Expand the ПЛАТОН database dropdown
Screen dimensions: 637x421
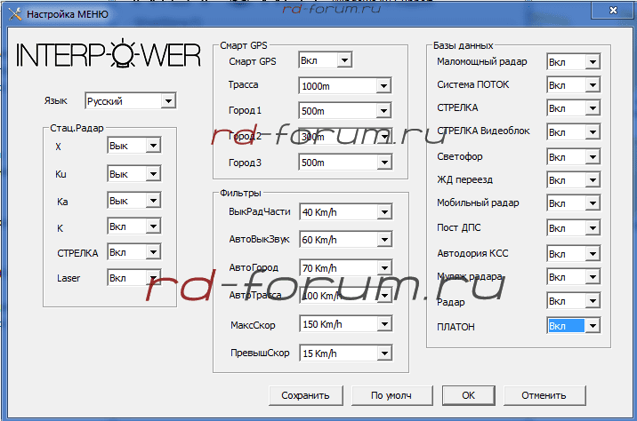(x=592, y=326)
